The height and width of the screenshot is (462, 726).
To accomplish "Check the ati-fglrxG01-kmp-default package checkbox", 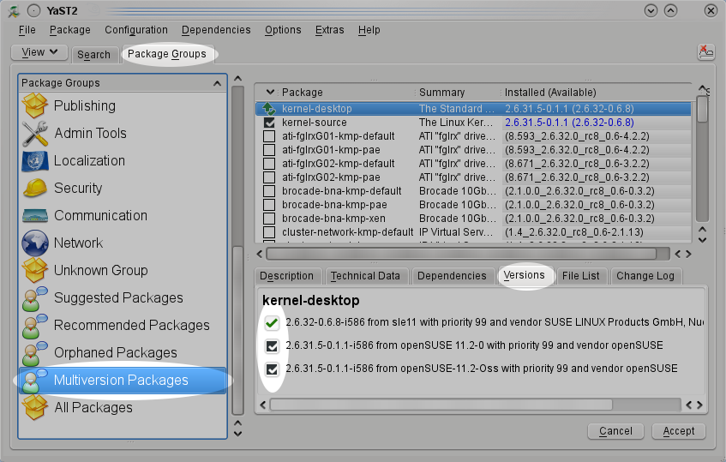I will click(269, 136).
